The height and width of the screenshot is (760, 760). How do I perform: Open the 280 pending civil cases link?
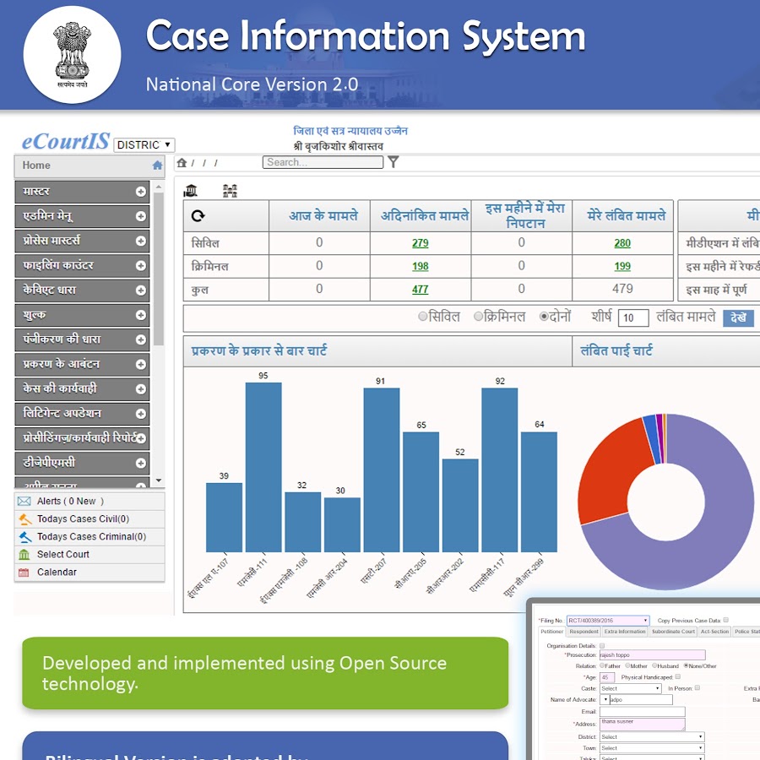click(x=622, y=243)
